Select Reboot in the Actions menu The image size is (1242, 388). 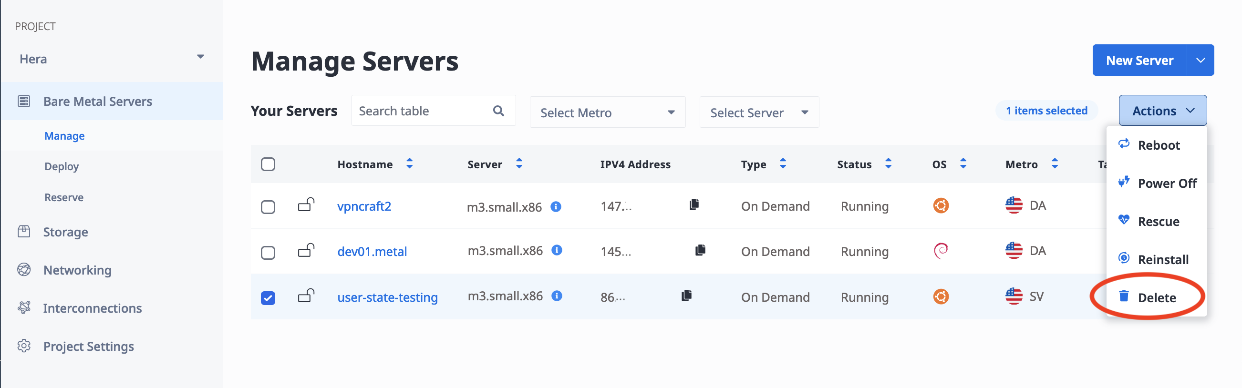tap(1158, 145)
